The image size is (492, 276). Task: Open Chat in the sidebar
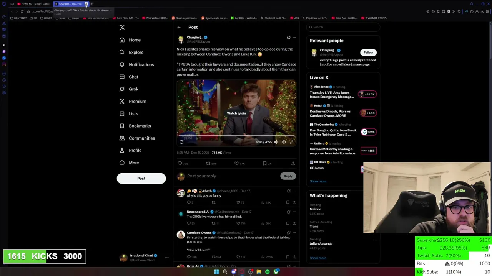129,77
